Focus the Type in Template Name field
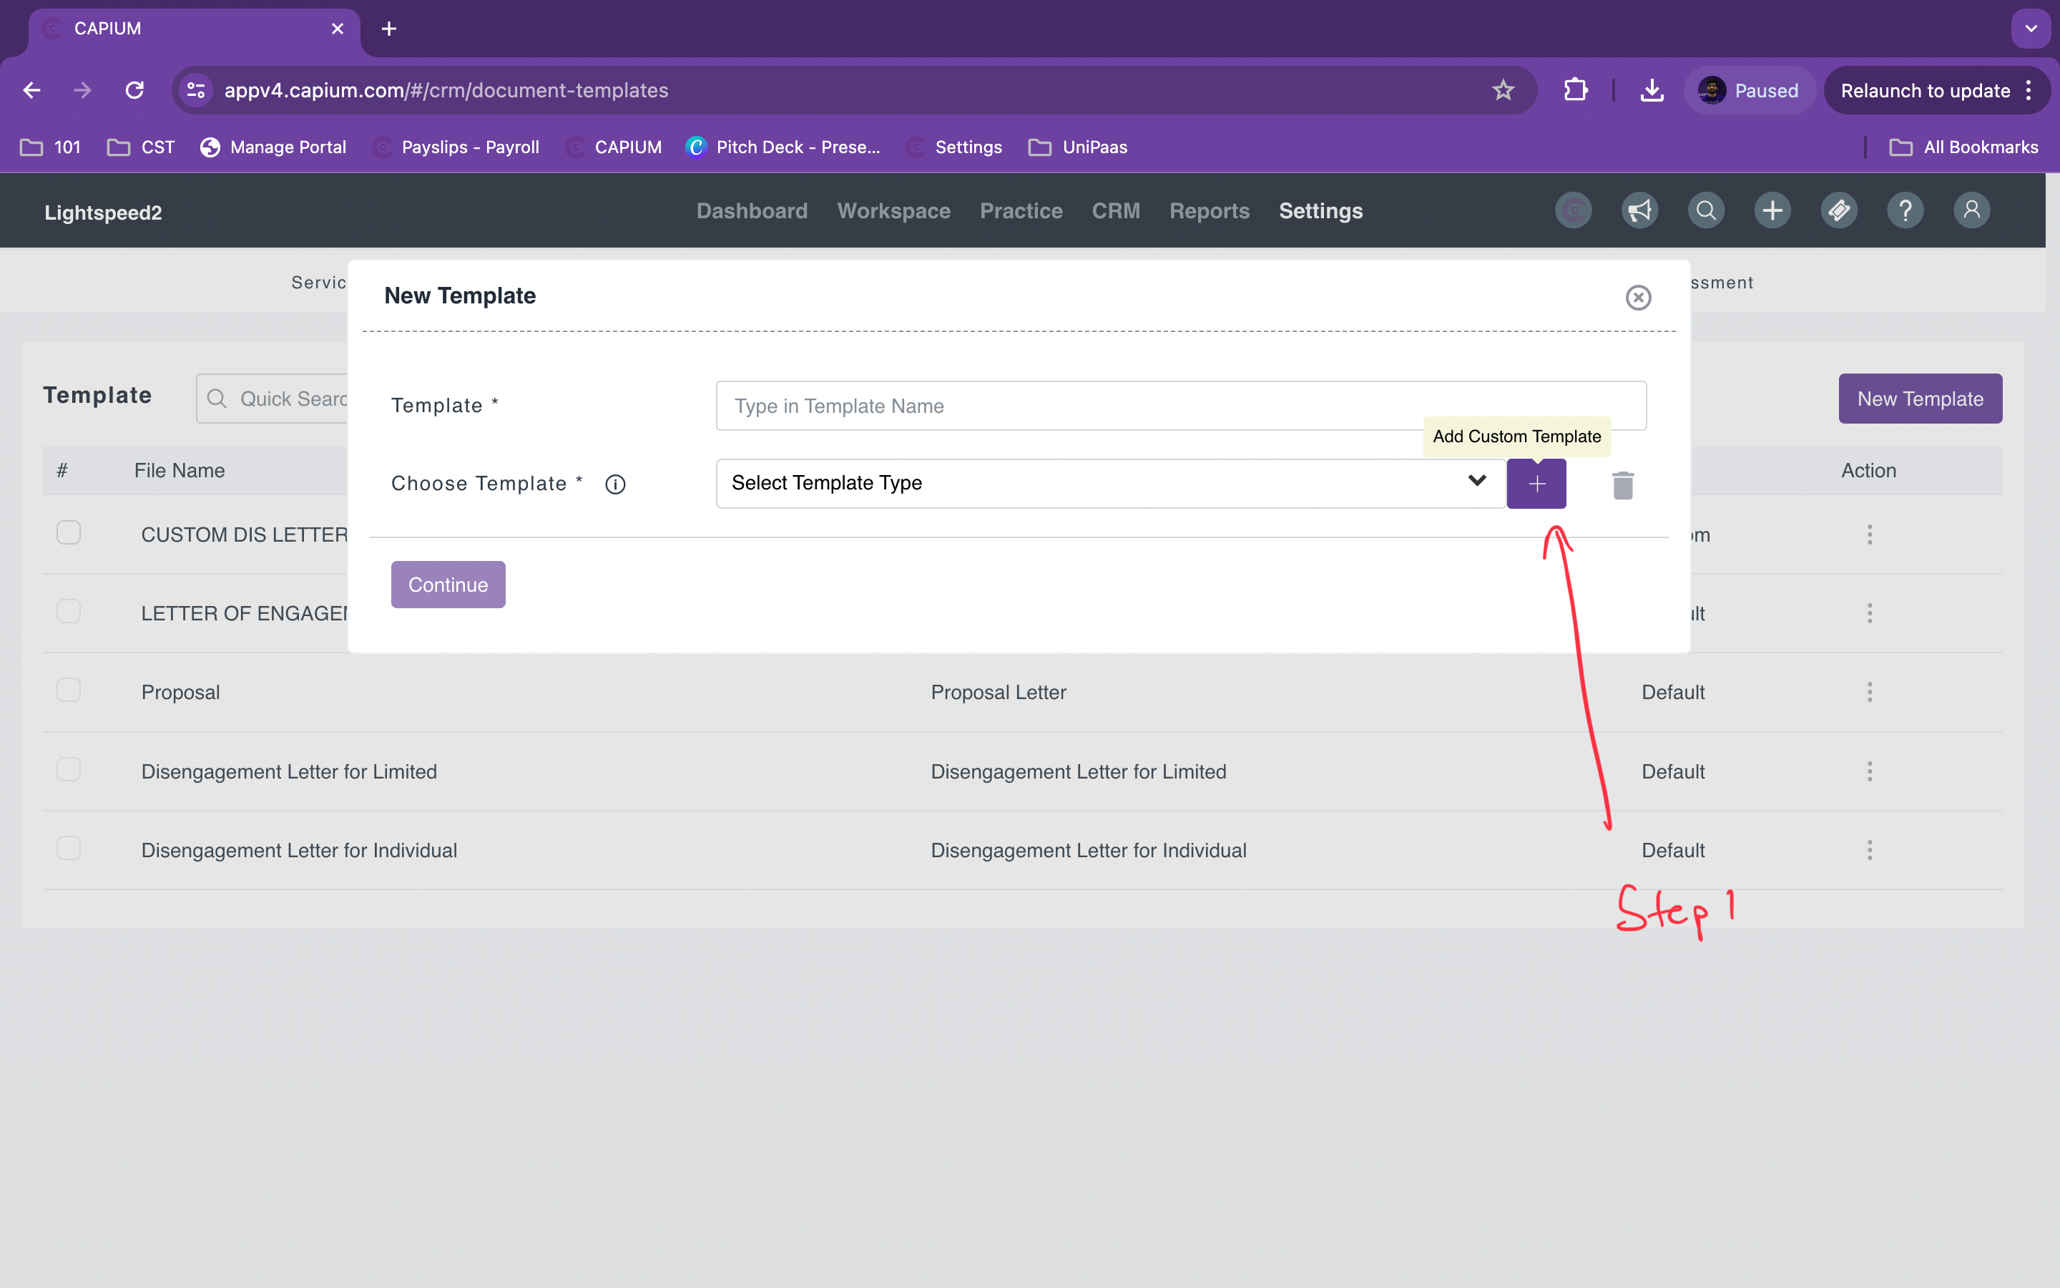Viewport: 2060px width, 1288px height. click(1179, 406)
